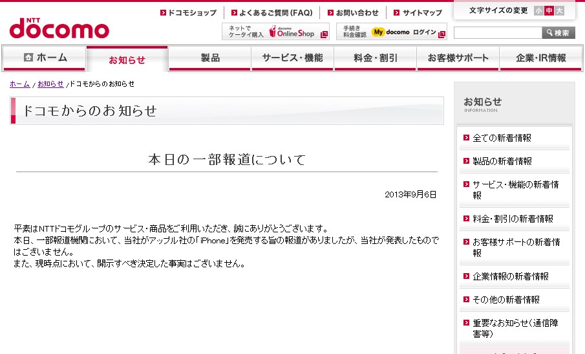585x354 pixels.
Task: Open the お客様サポート navigation tab
Action: [458, 58]
